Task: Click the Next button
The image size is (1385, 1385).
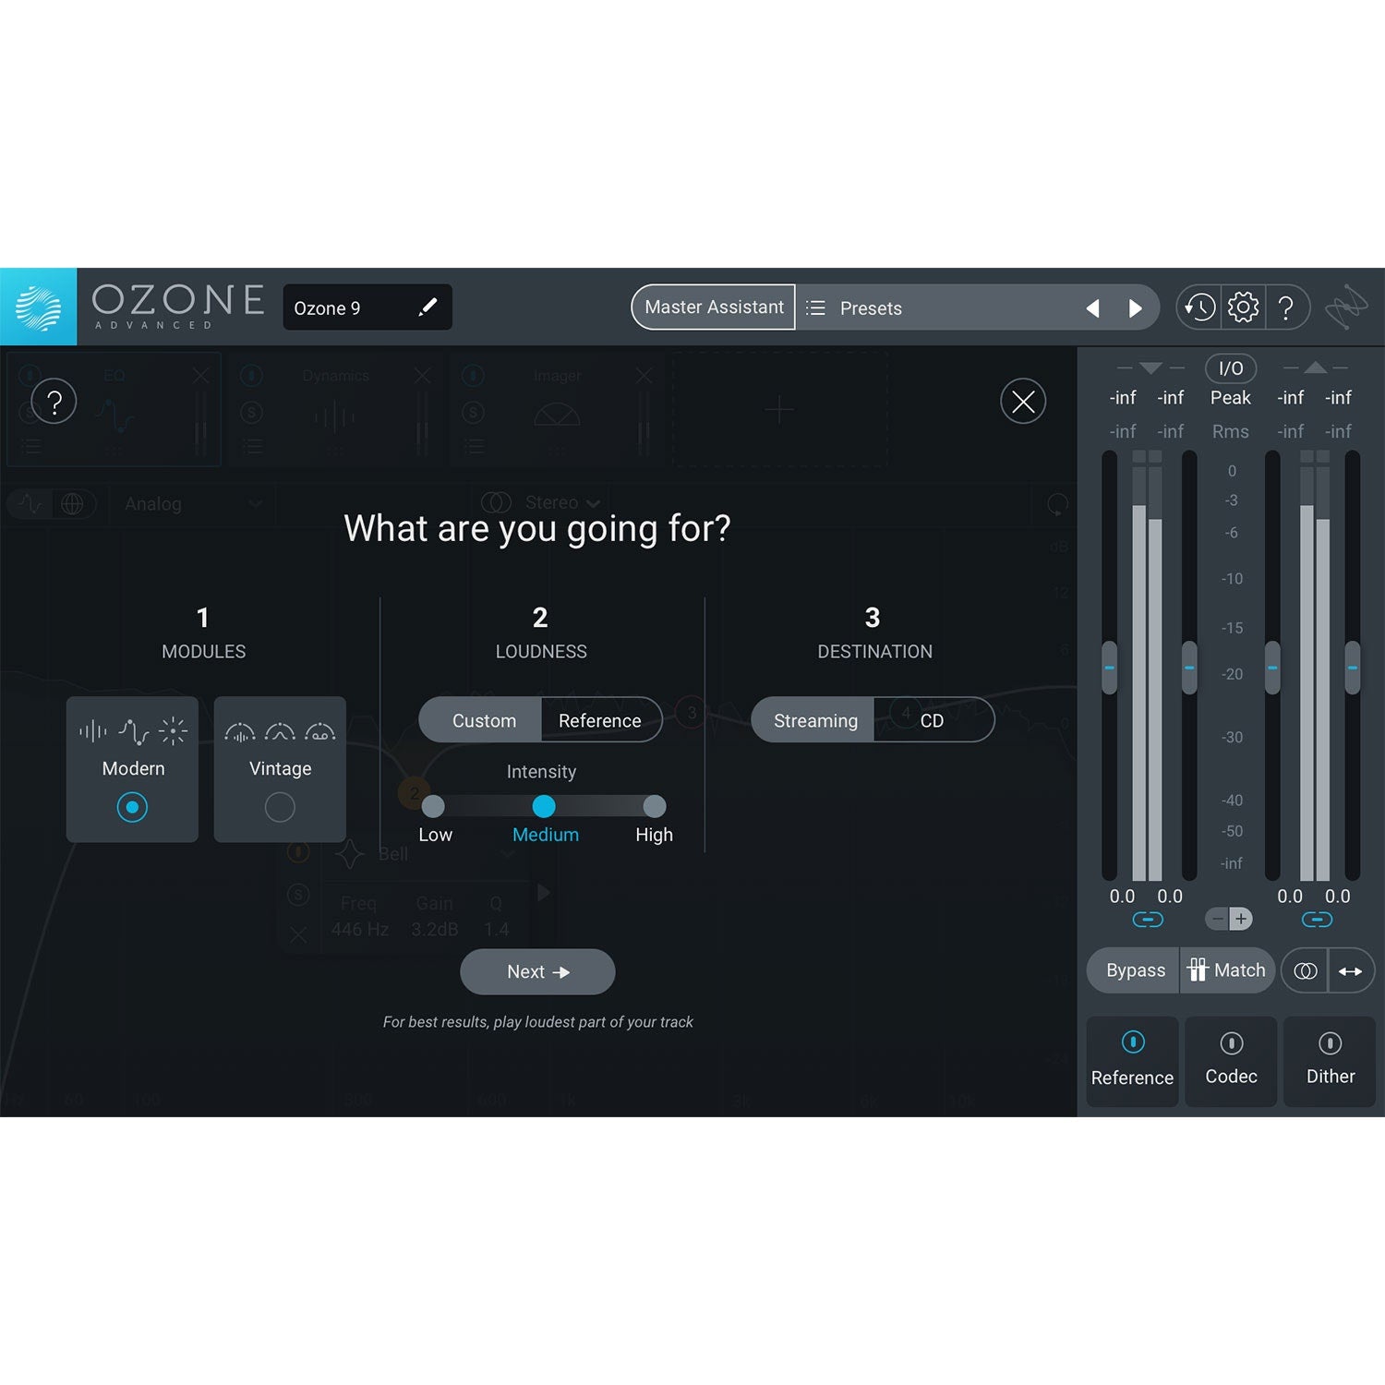Action: tap(537, 972)
